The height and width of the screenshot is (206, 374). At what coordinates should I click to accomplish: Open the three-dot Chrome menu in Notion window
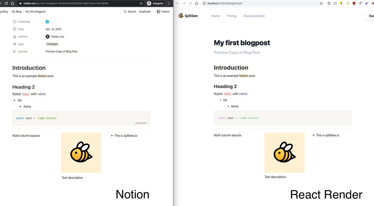(x=170, y=3)
